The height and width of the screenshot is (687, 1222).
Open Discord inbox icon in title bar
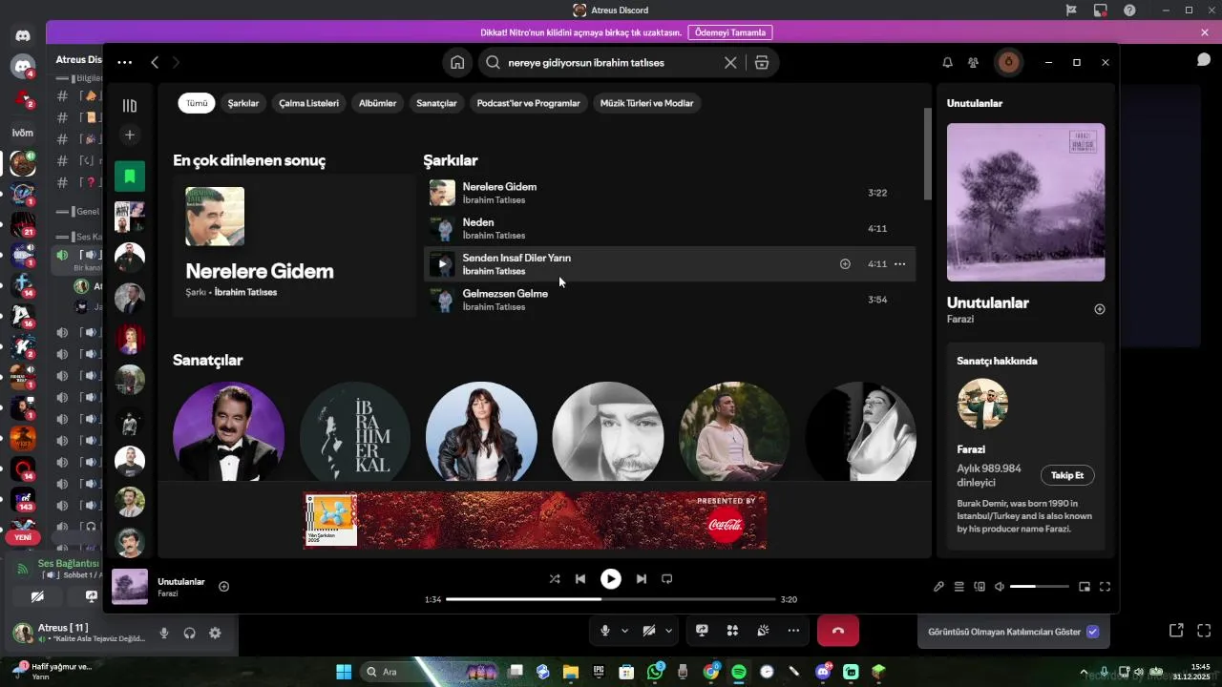(1101, 10)
